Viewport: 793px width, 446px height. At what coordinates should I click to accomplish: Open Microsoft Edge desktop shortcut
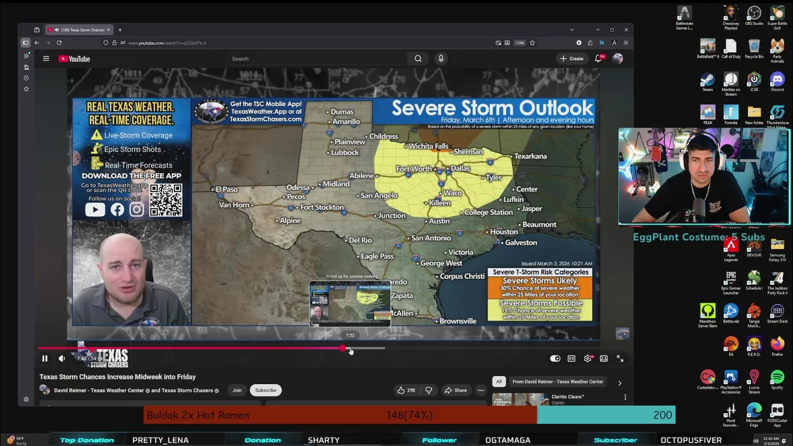point(754,414)
